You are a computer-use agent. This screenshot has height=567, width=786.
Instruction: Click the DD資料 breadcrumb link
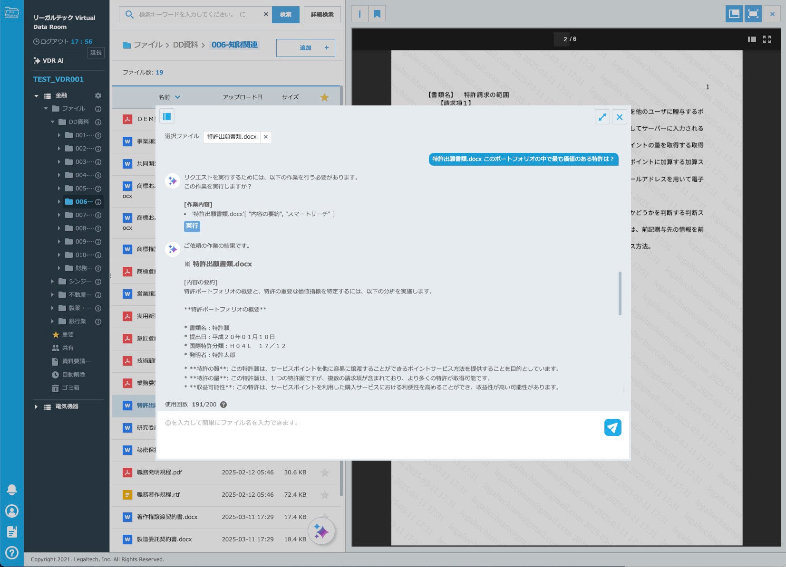185,45
